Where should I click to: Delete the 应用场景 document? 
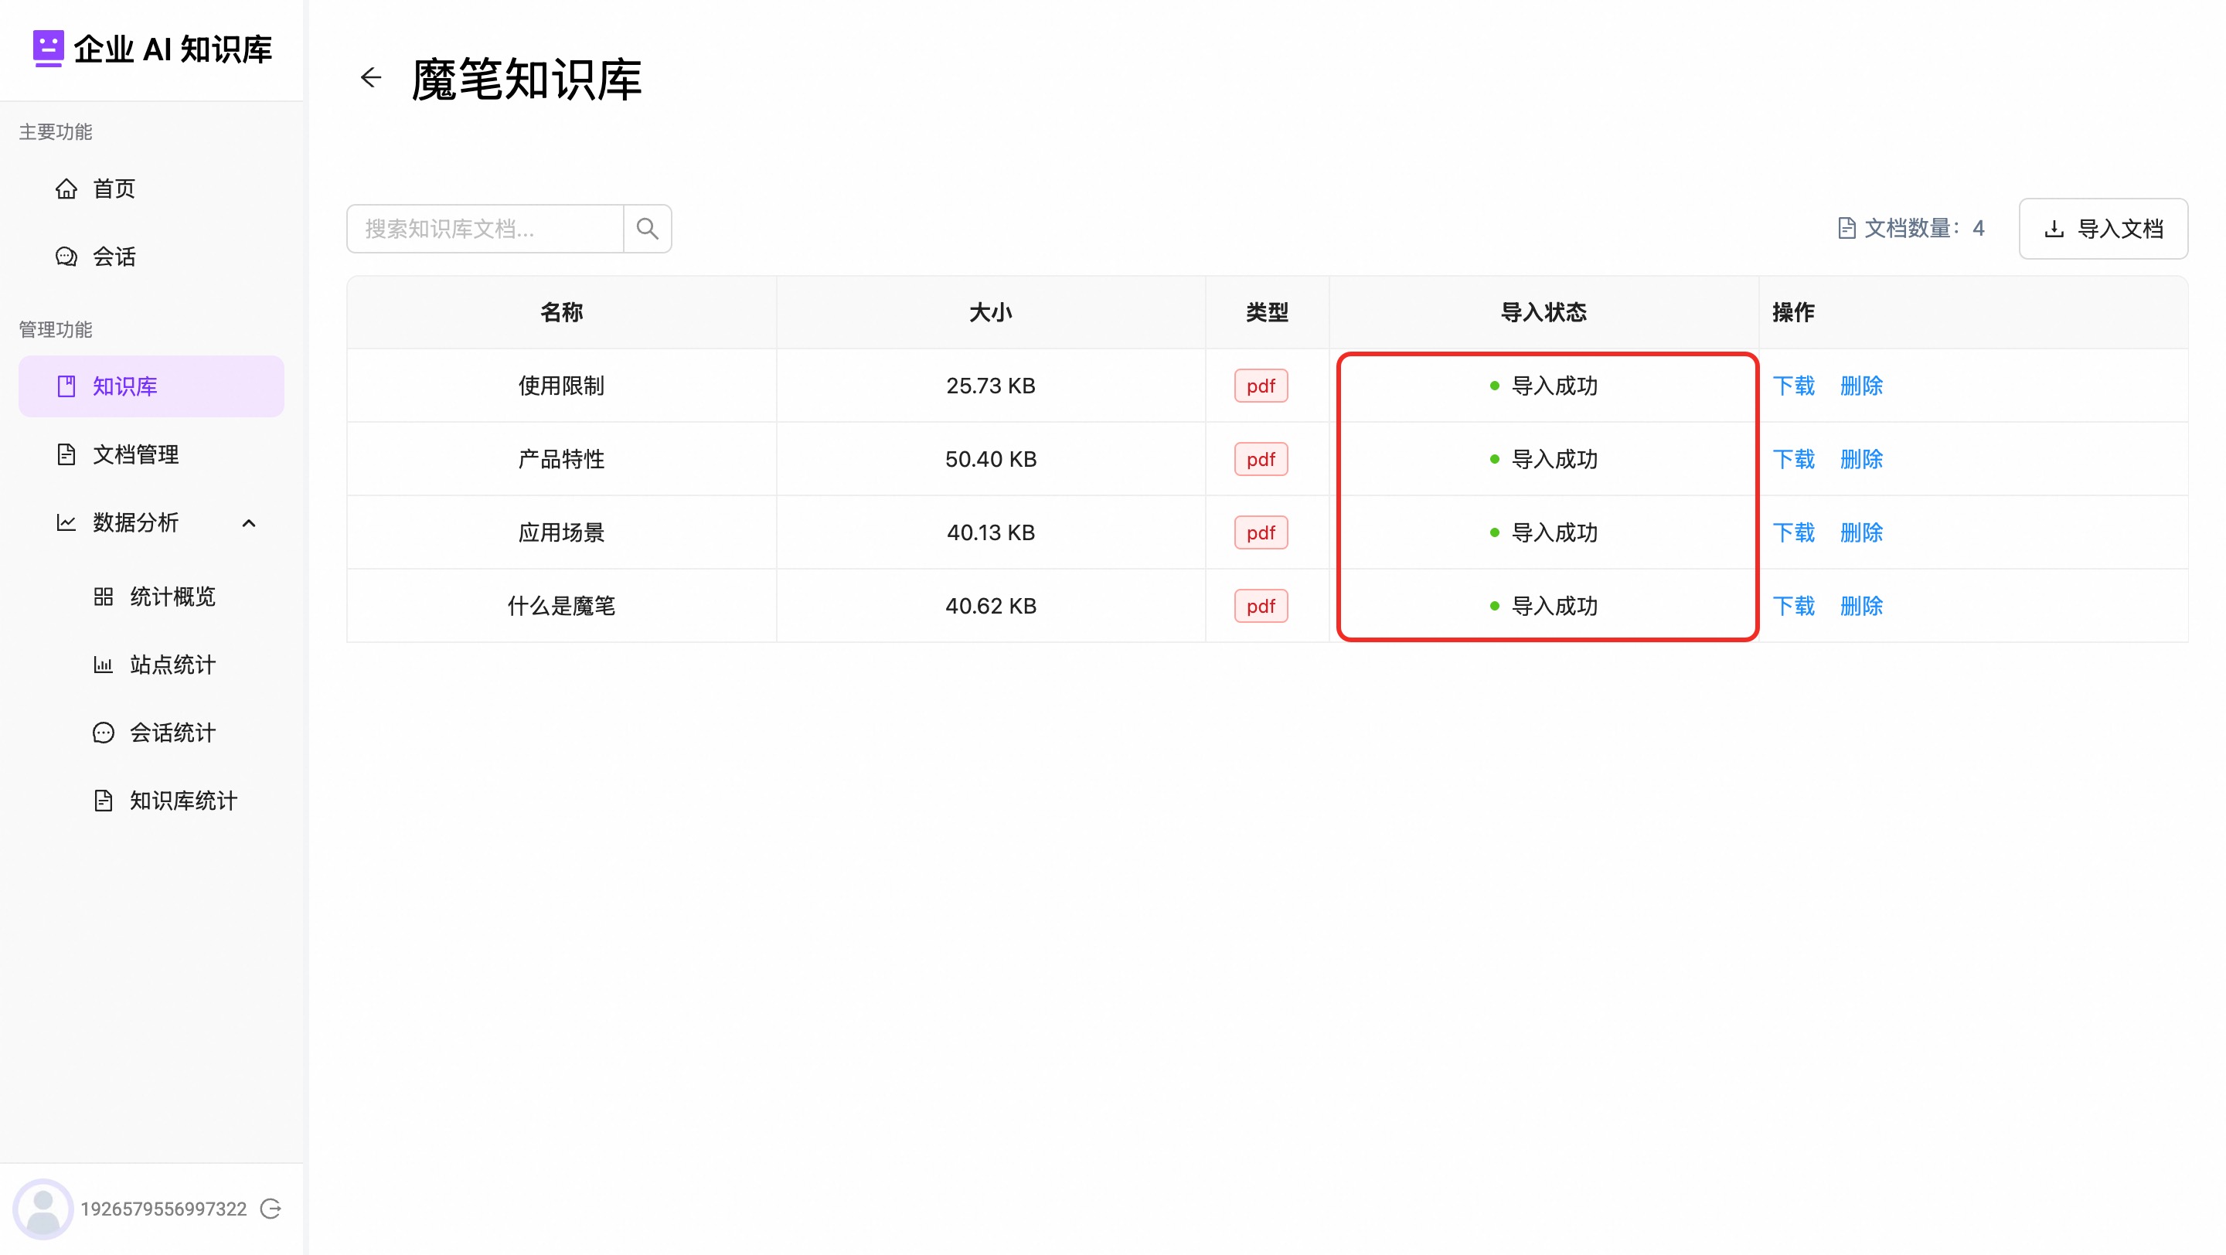[x=1860, y=532]
